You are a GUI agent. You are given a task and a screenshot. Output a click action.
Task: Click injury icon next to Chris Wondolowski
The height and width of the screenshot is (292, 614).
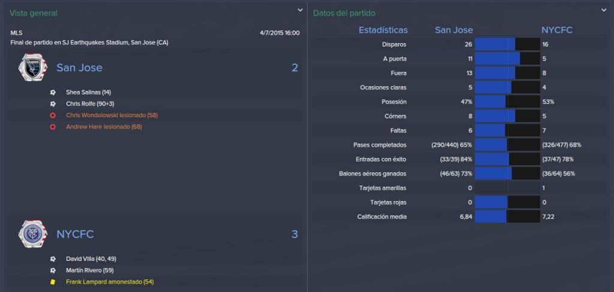pyautogui.click(x=53, y=115)
